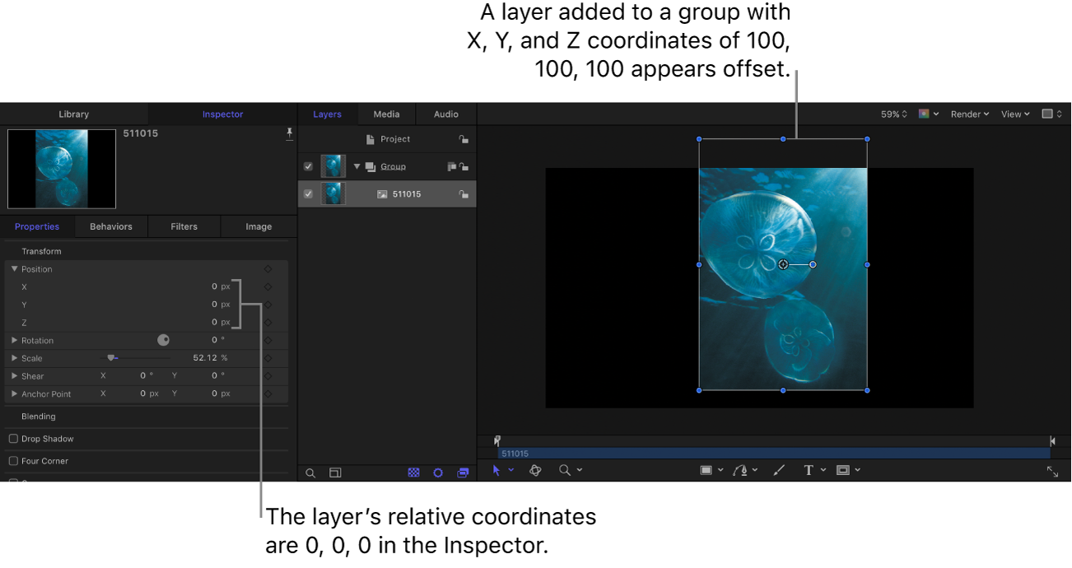Expand the Rotation parameter
This screenshot has height=568, width=1072.
[13, 340]
